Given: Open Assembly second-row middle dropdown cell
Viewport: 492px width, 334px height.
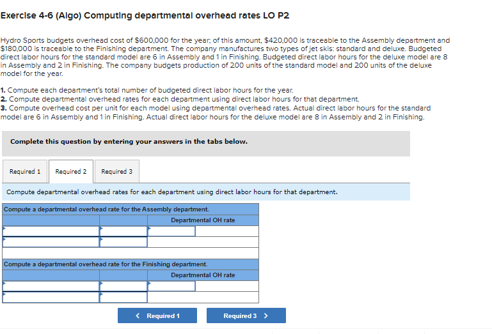Looking at the screenshot, I should [123, 242].
